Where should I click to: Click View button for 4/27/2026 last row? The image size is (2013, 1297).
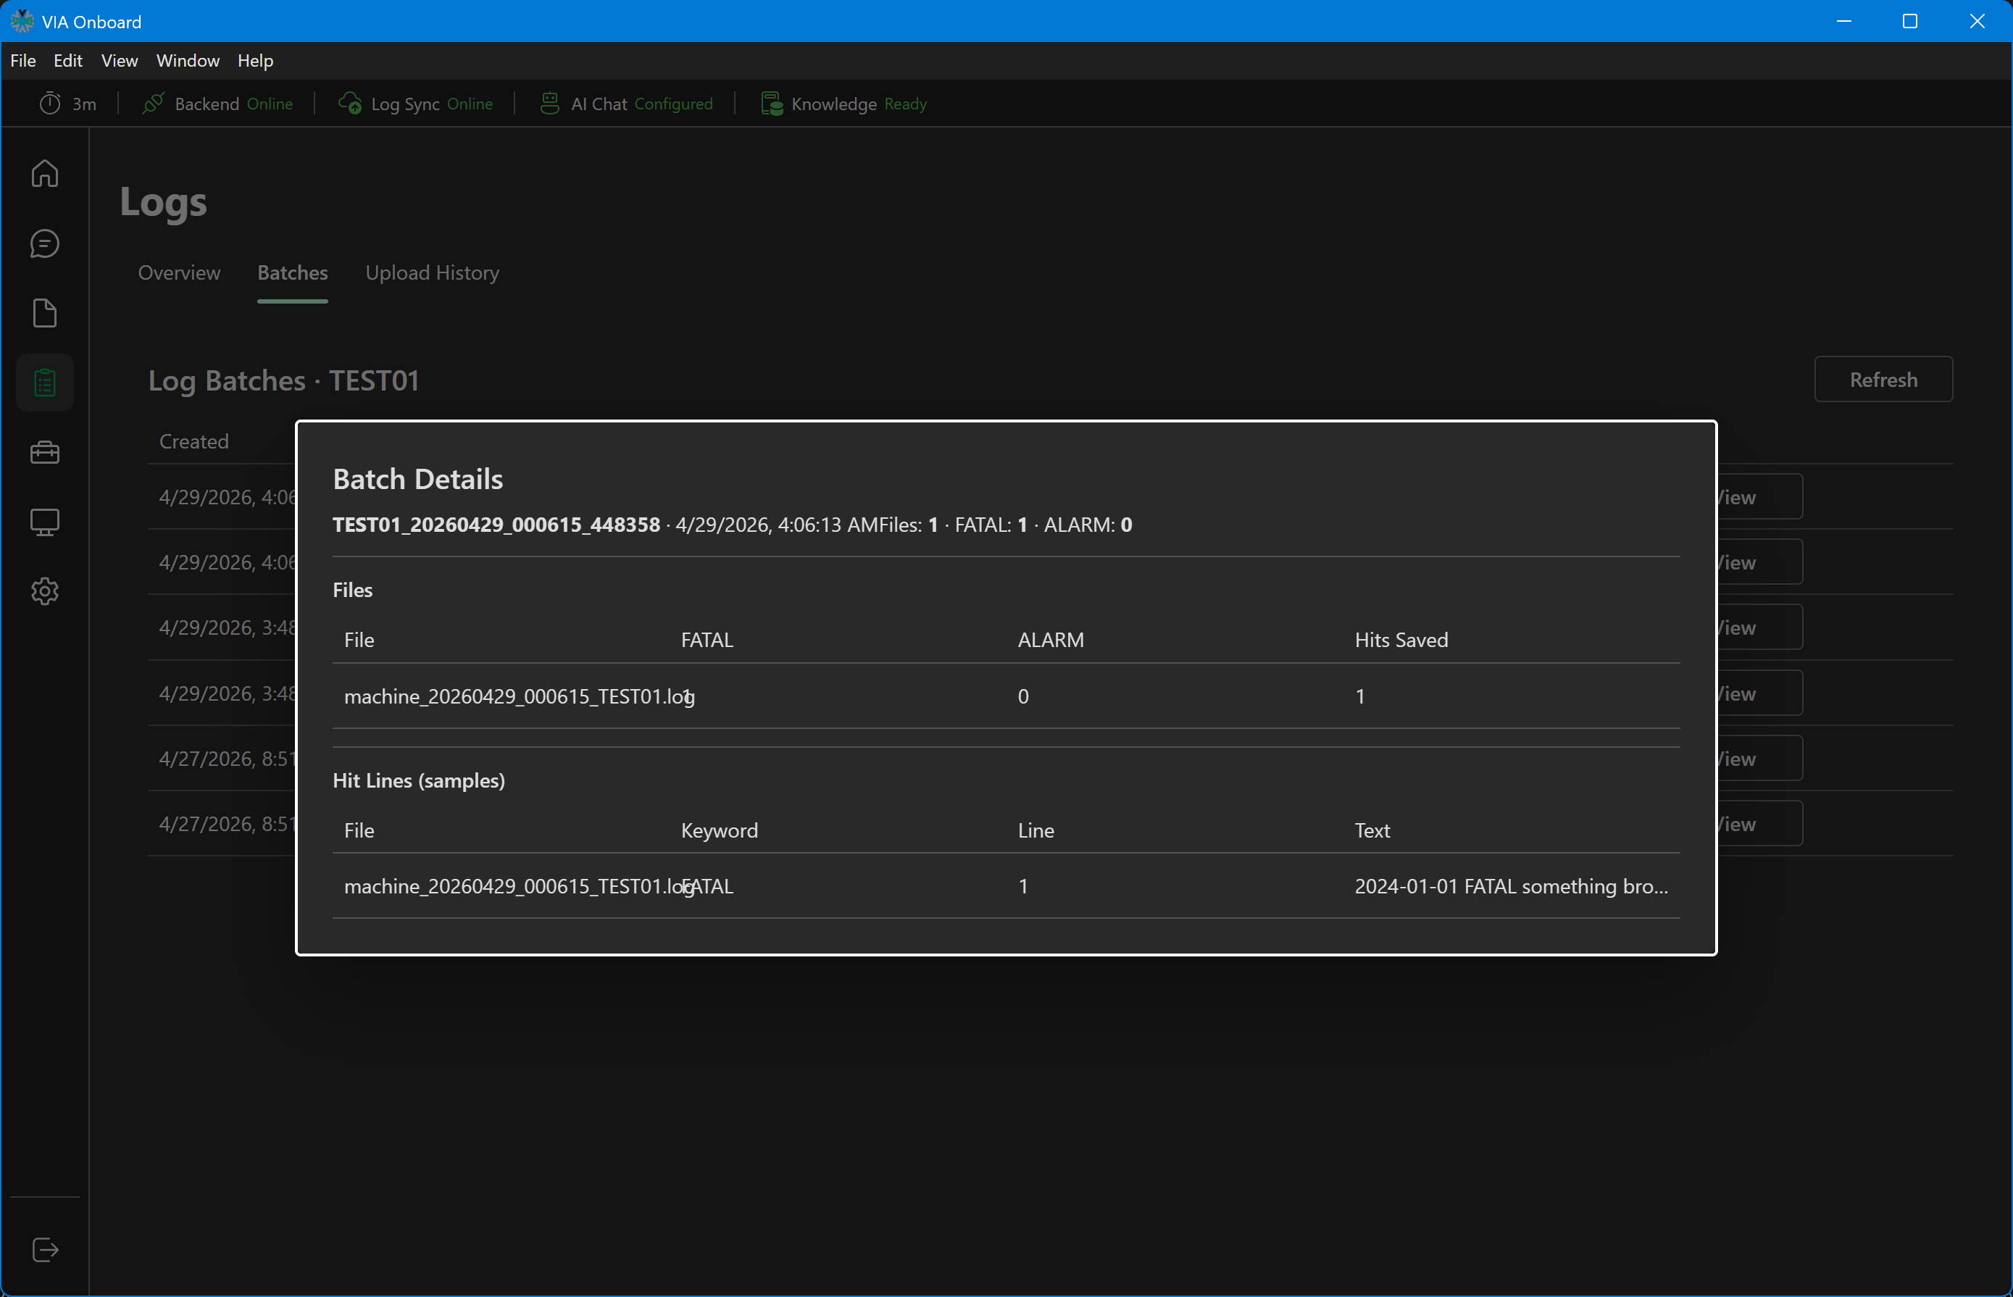(1759, 825)
